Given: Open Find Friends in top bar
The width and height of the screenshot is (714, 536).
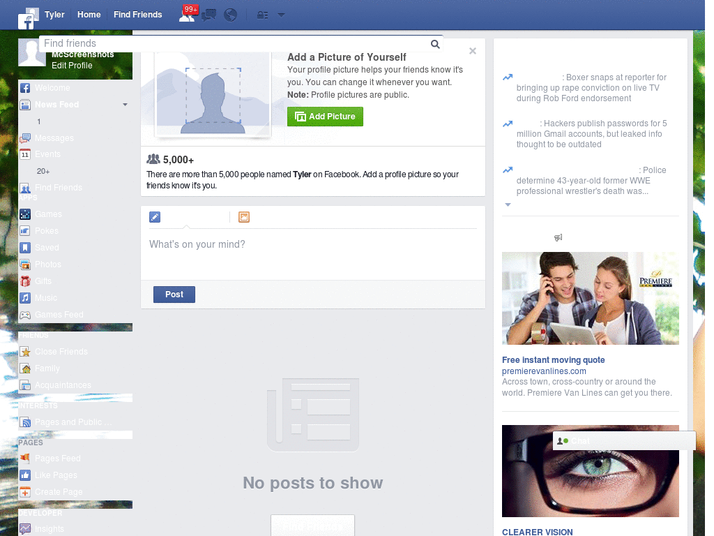Looking at the screenshot, I should [137, 15].
